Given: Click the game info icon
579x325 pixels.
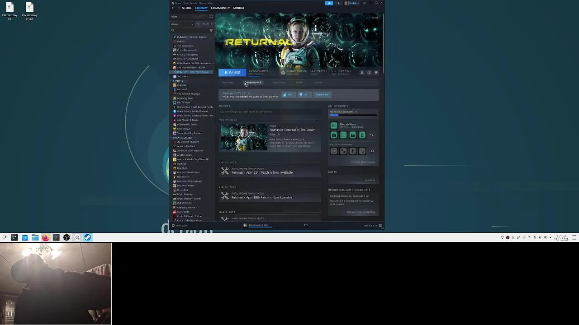Looking at the screenshot, I should 369,73.
